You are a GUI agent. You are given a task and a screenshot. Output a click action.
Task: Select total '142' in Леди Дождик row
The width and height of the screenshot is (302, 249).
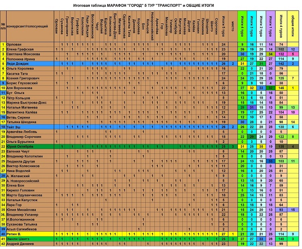click(281, 63)
